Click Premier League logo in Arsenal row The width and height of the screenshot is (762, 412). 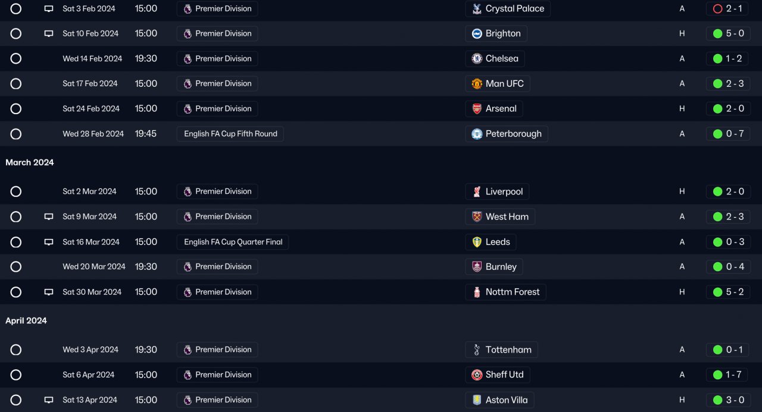pos(188,109)
